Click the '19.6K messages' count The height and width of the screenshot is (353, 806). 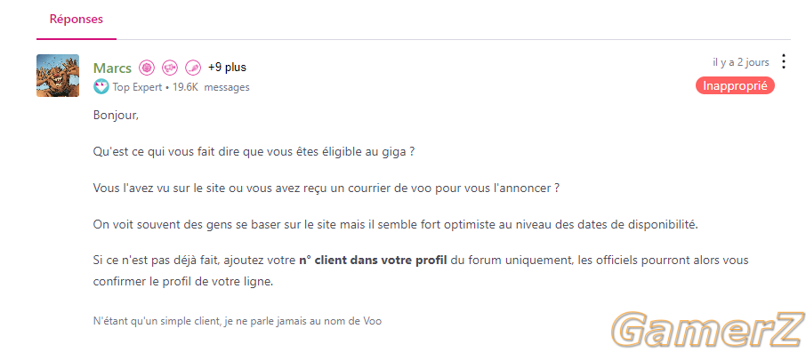211,87
